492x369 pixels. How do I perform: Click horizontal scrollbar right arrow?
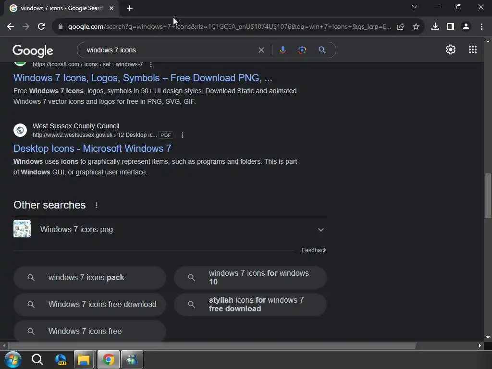pyautogui.click(x=480, y=346)
